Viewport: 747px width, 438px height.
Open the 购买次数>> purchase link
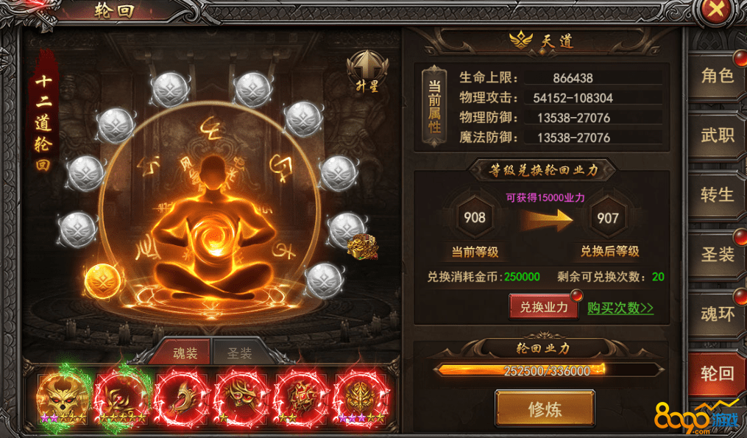[620, 308]
